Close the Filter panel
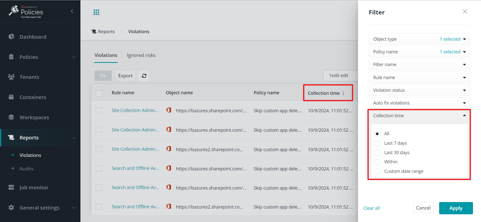The height and width of the screenshot is (222, 481). coord(465,12)
